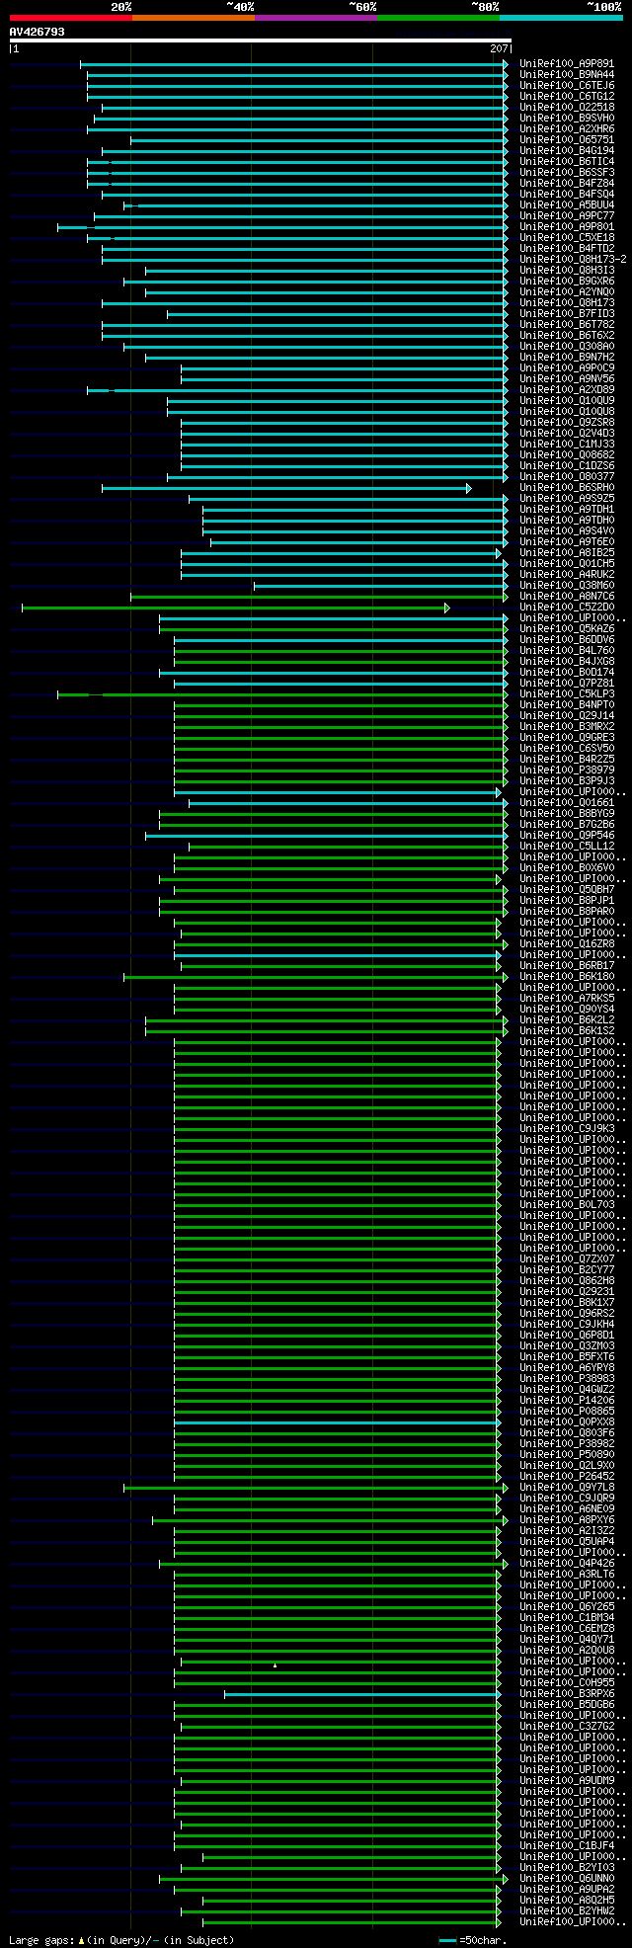The width and height of the screenshot is (632, 1948).
Task: Open hit UniRef100_O22518
Action: click(x=567, y=108)
